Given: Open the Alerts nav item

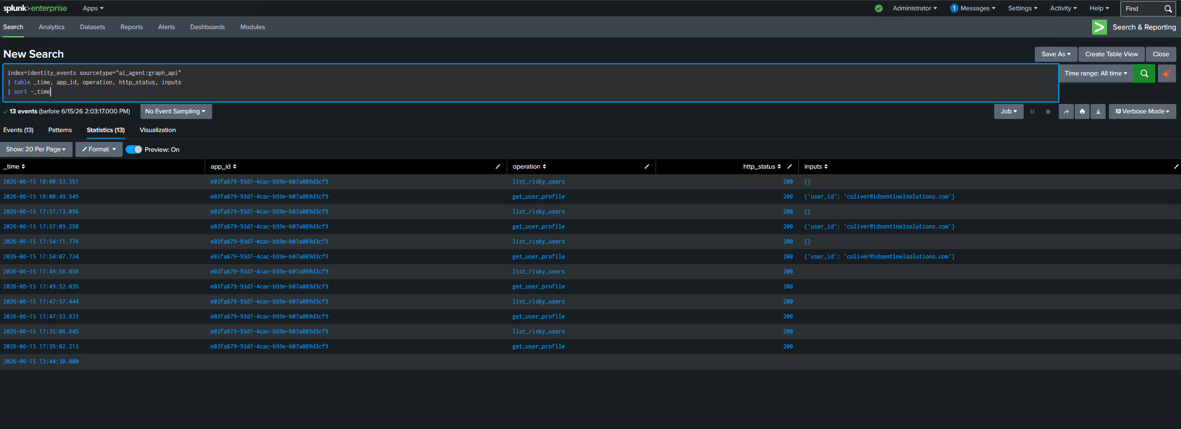Looking at the screenshot, I should tap(166, 27).
